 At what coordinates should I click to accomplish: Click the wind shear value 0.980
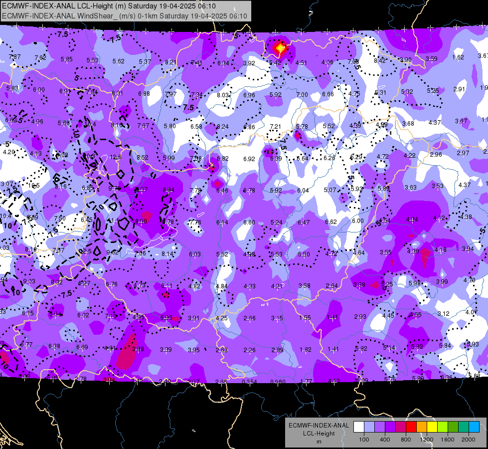[x=278, y=382]
